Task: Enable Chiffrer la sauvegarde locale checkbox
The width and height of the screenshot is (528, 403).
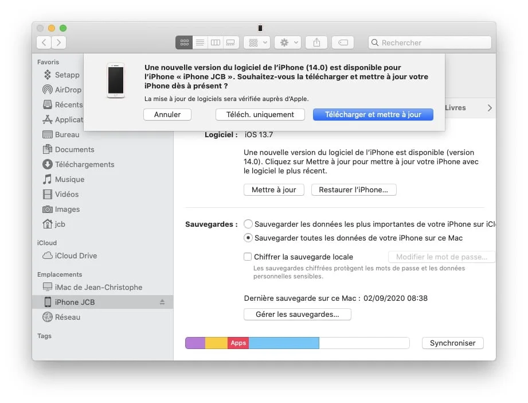Action: pyautogui.click(x=248, y=257)
